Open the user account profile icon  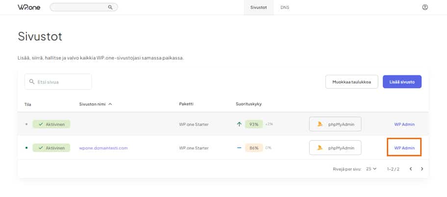pyautogui.click(x=425, y=7)
